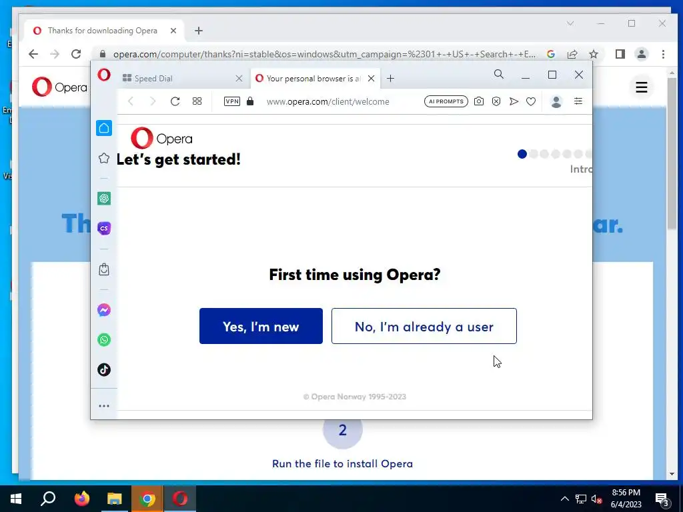The height and width of the screenshot is (512, 683).
Task: Open TikTok in the Opera sidebar
Action: 103,369
